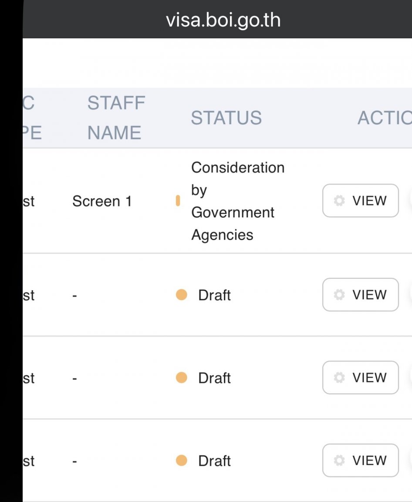Click the Consideration by Government Agencies status text
The height and width of the screenshot is (502, 412).
(237, 201)
